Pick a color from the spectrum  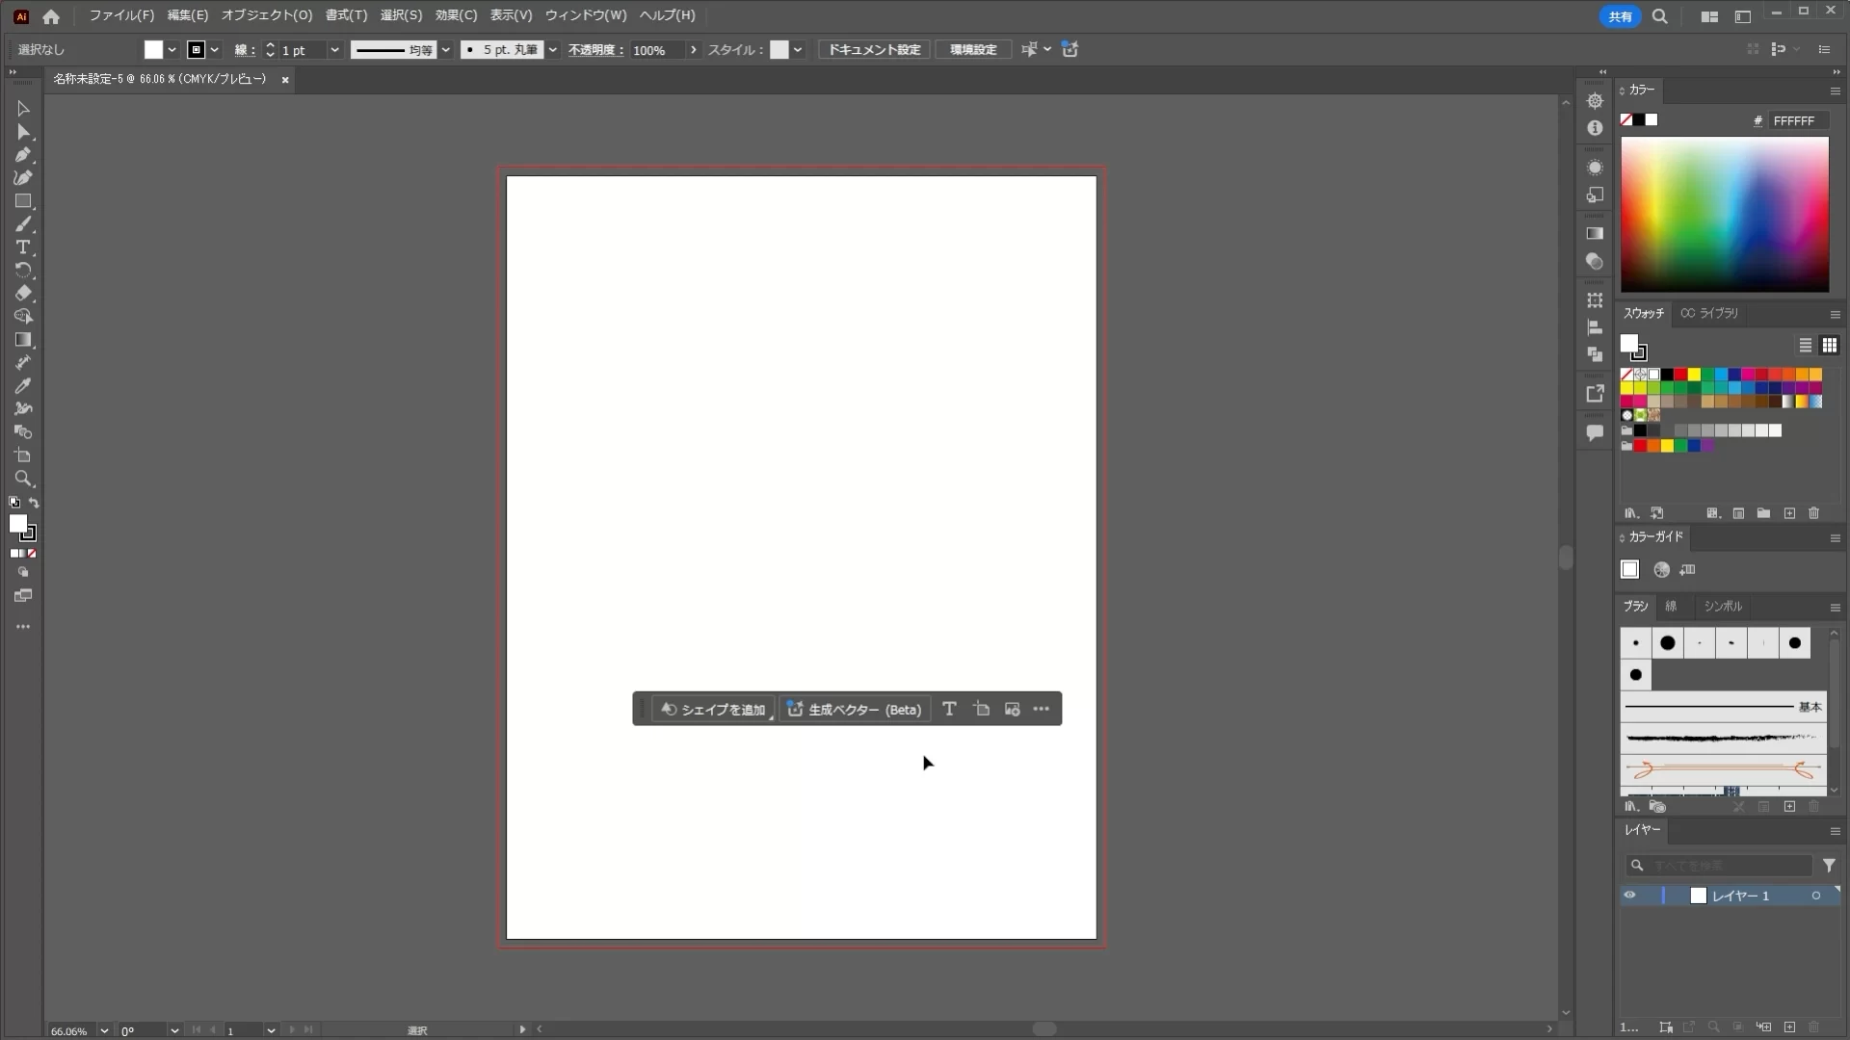(x=1725, y=215)
